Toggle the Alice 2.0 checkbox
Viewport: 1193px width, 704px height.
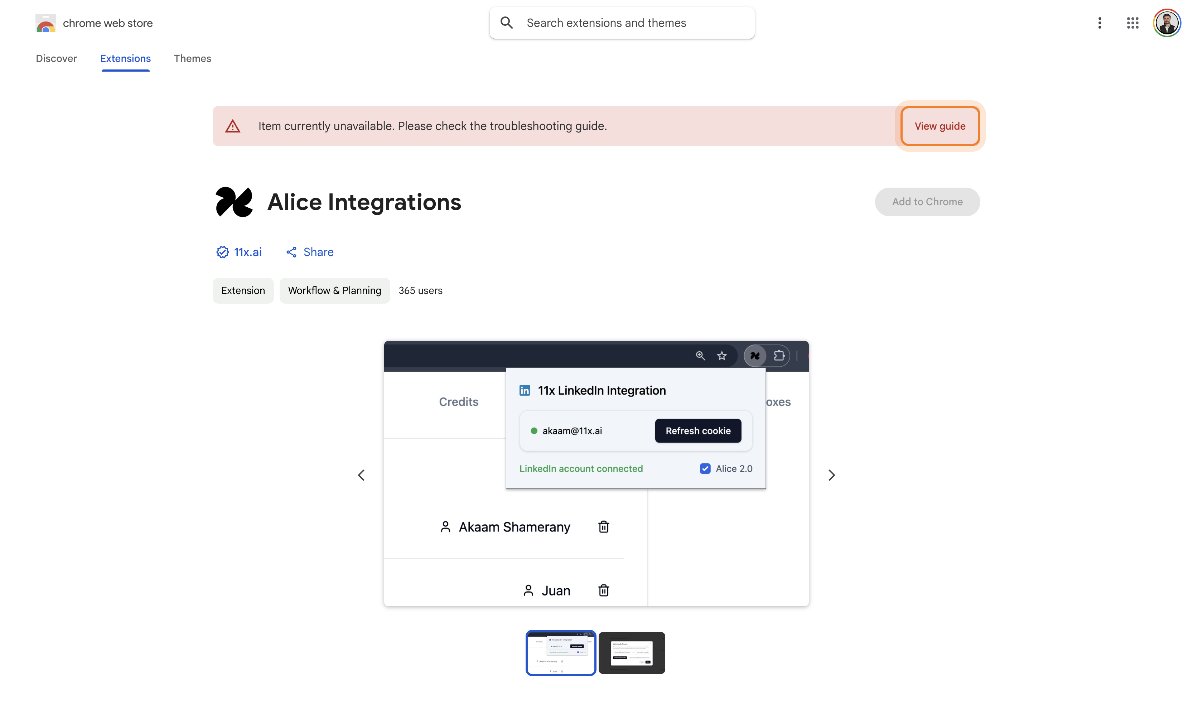705,468
